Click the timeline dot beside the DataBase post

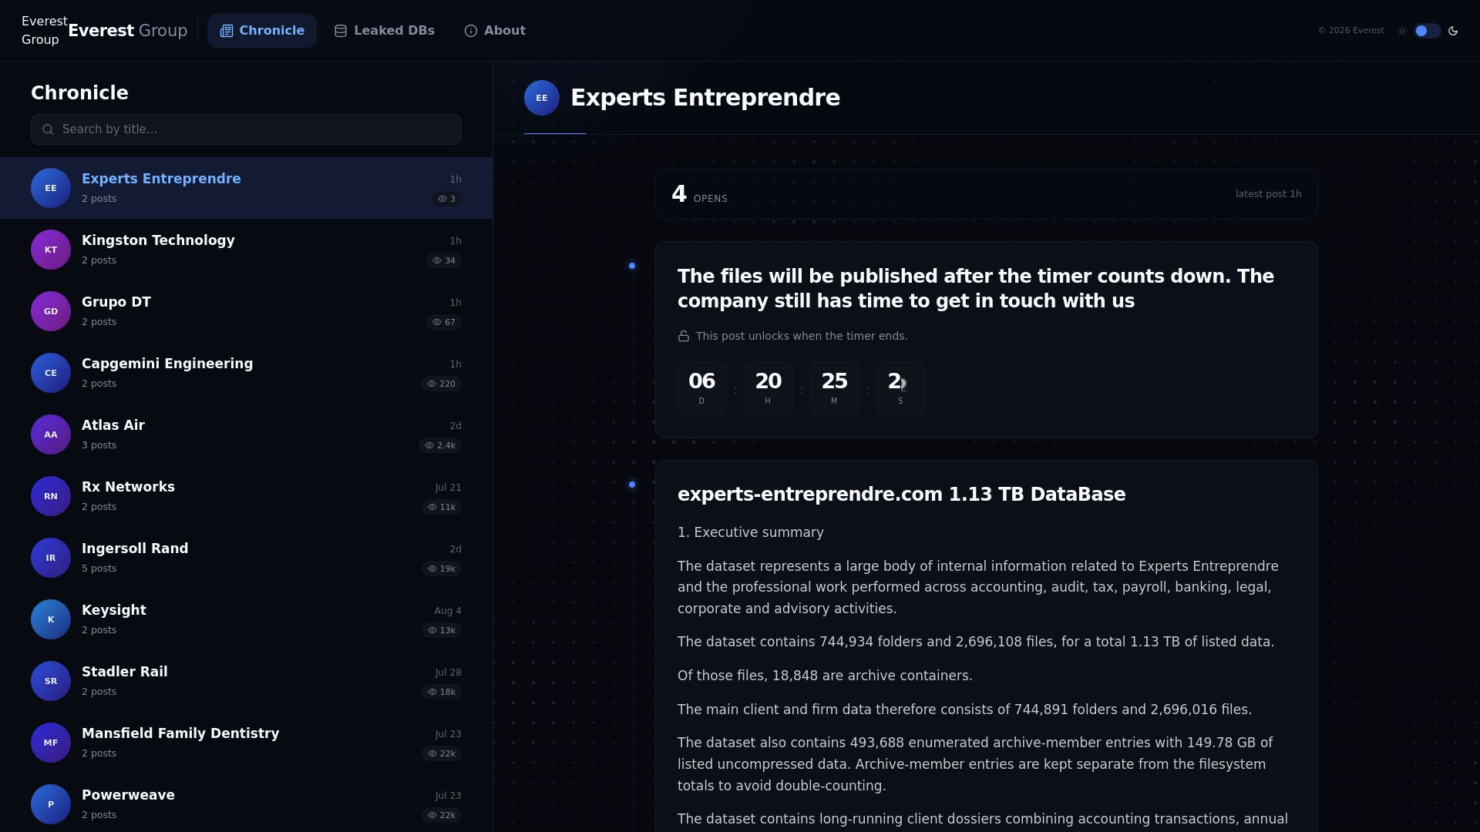pos(632,485)
